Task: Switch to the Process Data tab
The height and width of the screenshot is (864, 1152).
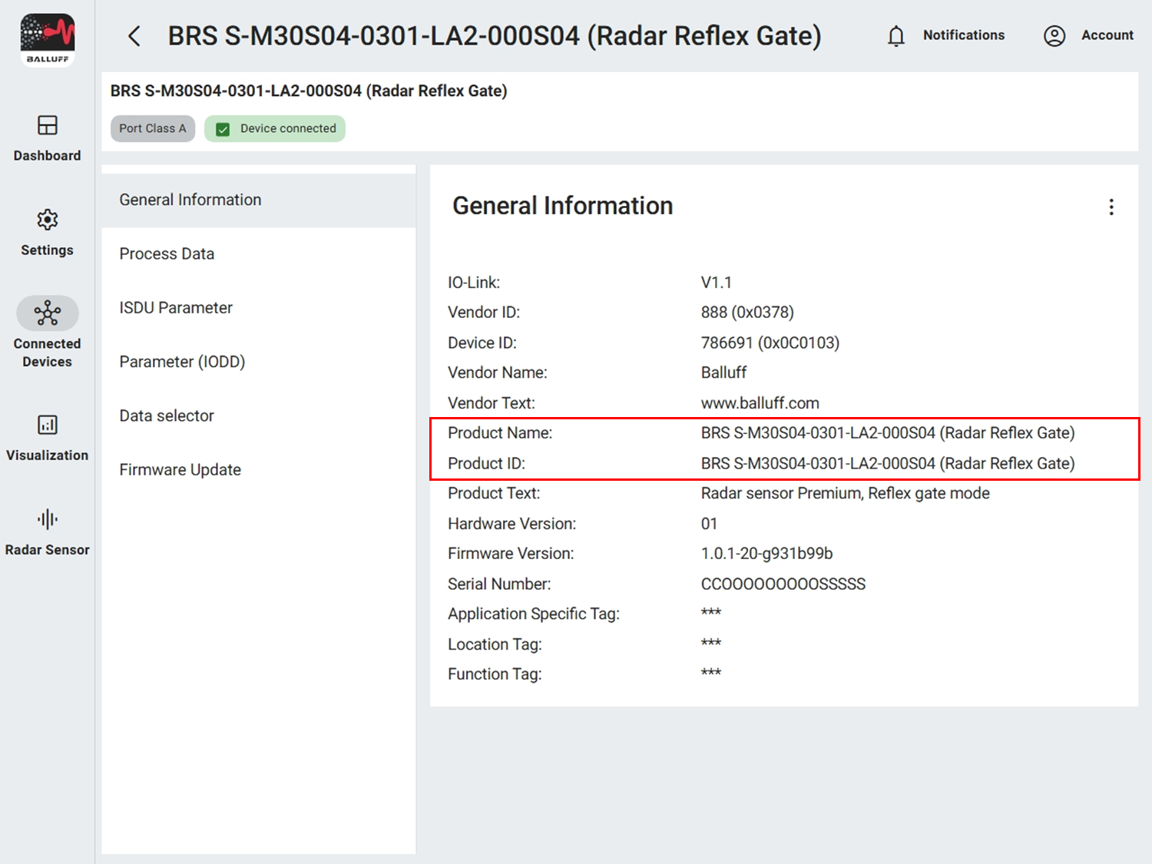Action: coord(167,254)
